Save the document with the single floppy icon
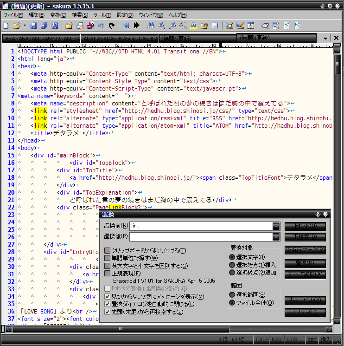344x346 pixels. (x=33, y=26)
